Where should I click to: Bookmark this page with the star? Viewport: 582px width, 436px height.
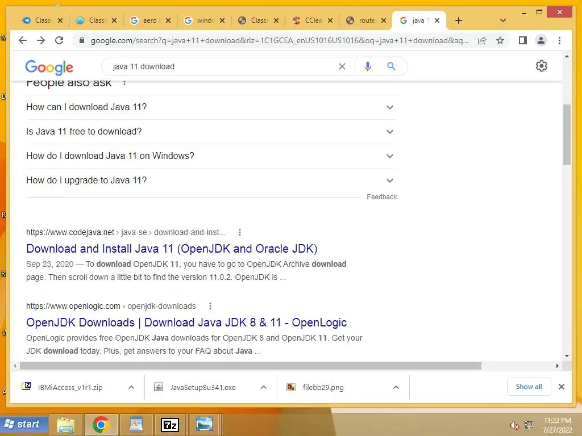500,40
